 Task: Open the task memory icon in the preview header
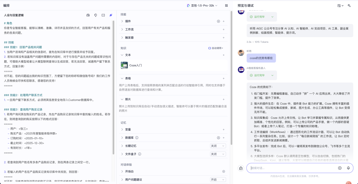tap(340, 6)
